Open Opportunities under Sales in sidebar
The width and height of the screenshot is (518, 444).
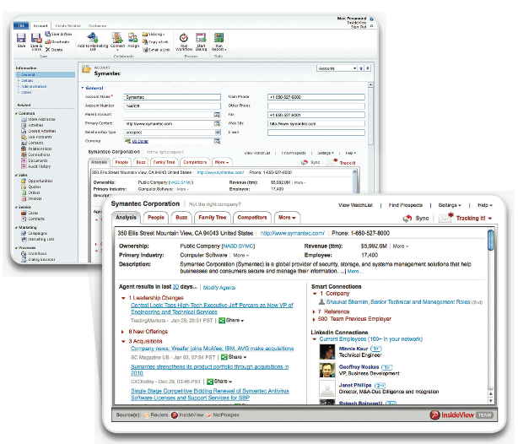pyautogui.click(x=37, y=181)
